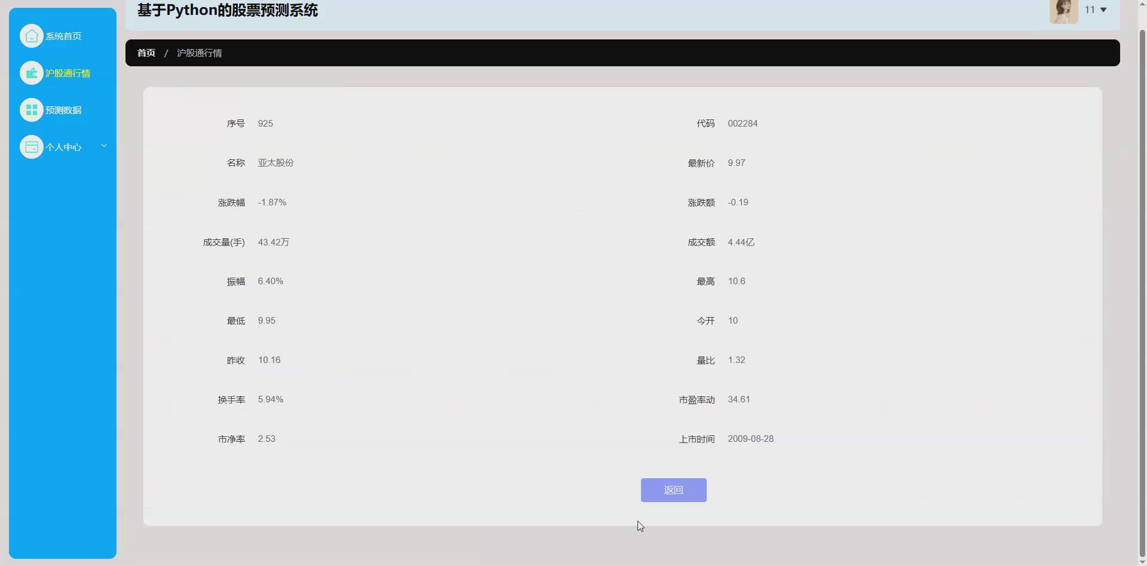Click the 涨跌幅 value -1.87%
The height and width of the screenshot is (566, 1147).
click(272, 202)
